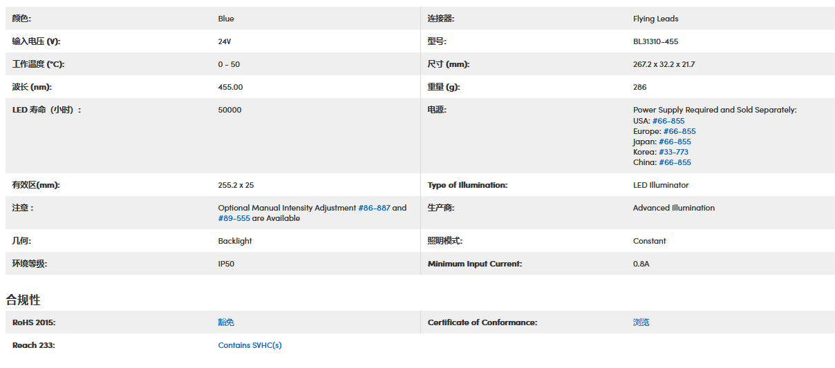Click the #89-555 product link

(x=234, y=218)
